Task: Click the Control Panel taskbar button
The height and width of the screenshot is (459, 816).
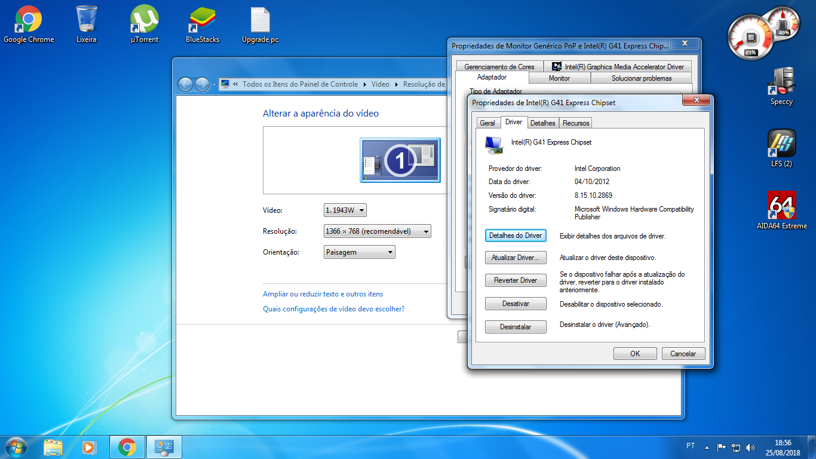Action: pos(164,447)
